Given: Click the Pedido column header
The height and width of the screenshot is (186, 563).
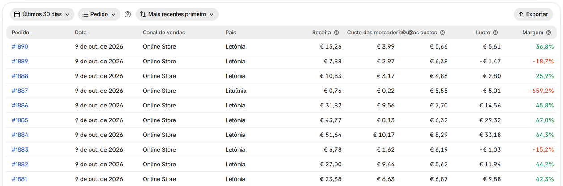Looking at the screenshot, I should tap(21, 33).
